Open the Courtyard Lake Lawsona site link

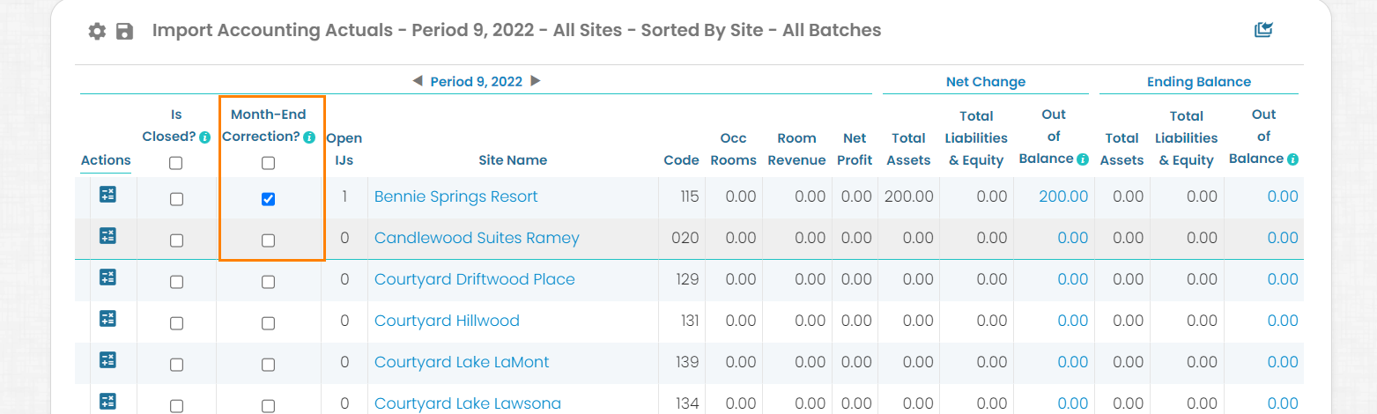pos(468,403)
